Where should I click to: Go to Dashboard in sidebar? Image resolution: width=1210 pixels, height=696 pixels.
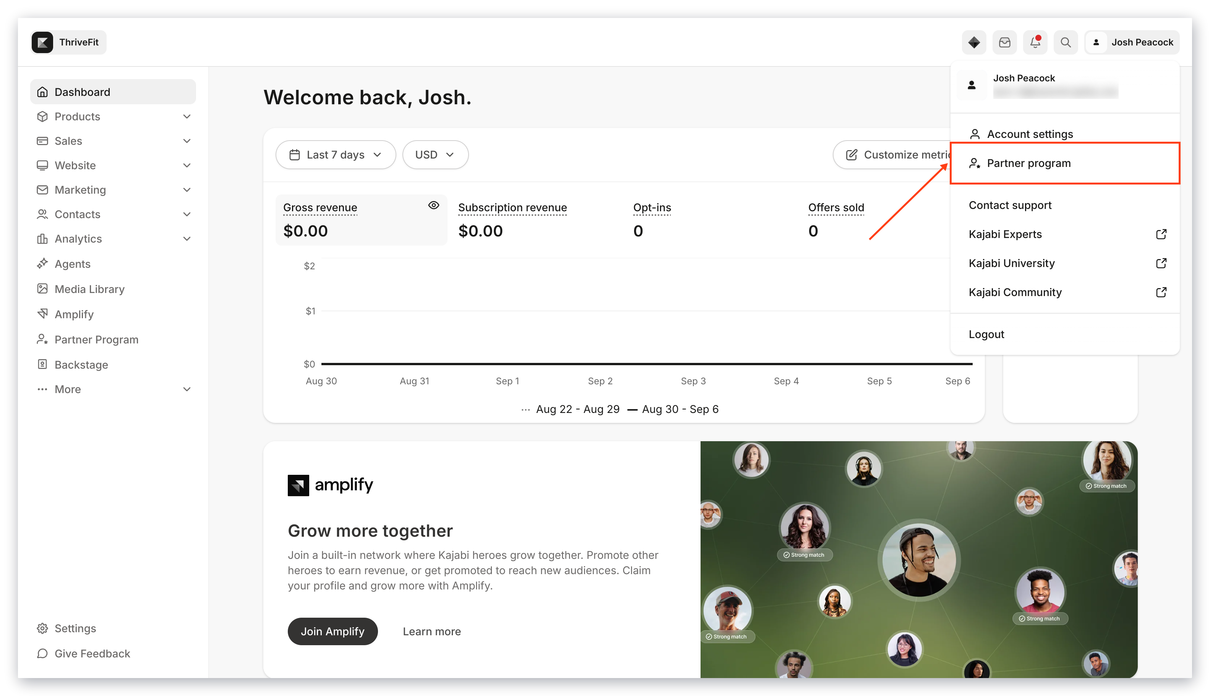[x=113, y=92]
